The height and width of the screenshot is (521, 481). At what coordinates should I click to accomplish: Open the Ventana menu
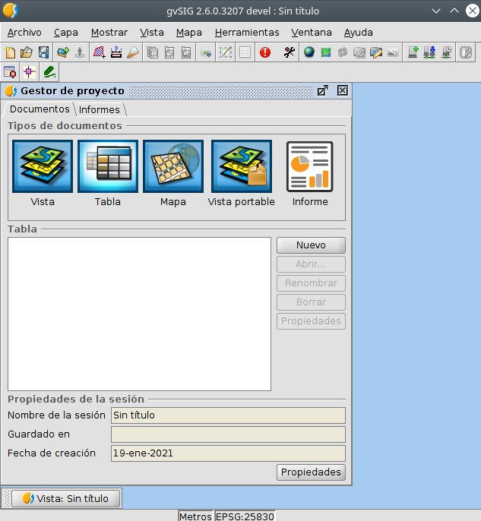[311, 33]
